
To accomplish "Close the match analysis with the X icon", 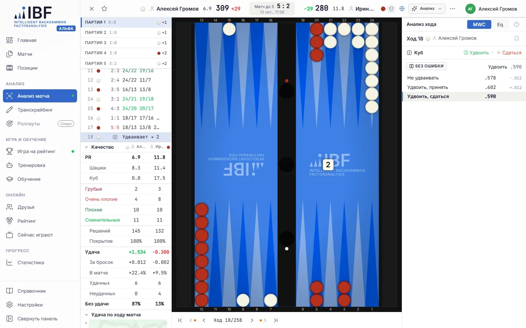I will pos(92,9).
